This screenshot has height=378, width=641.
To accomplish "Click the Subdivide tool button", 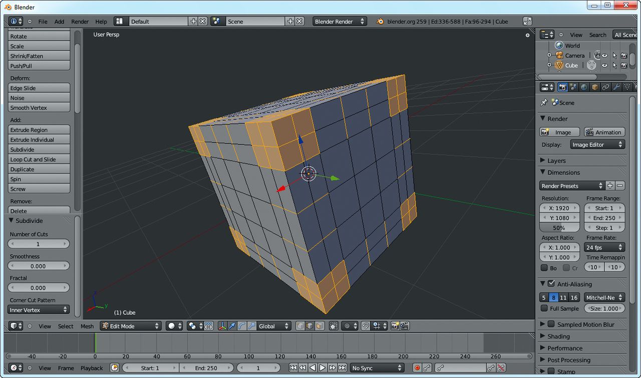I will click(39, 149).
